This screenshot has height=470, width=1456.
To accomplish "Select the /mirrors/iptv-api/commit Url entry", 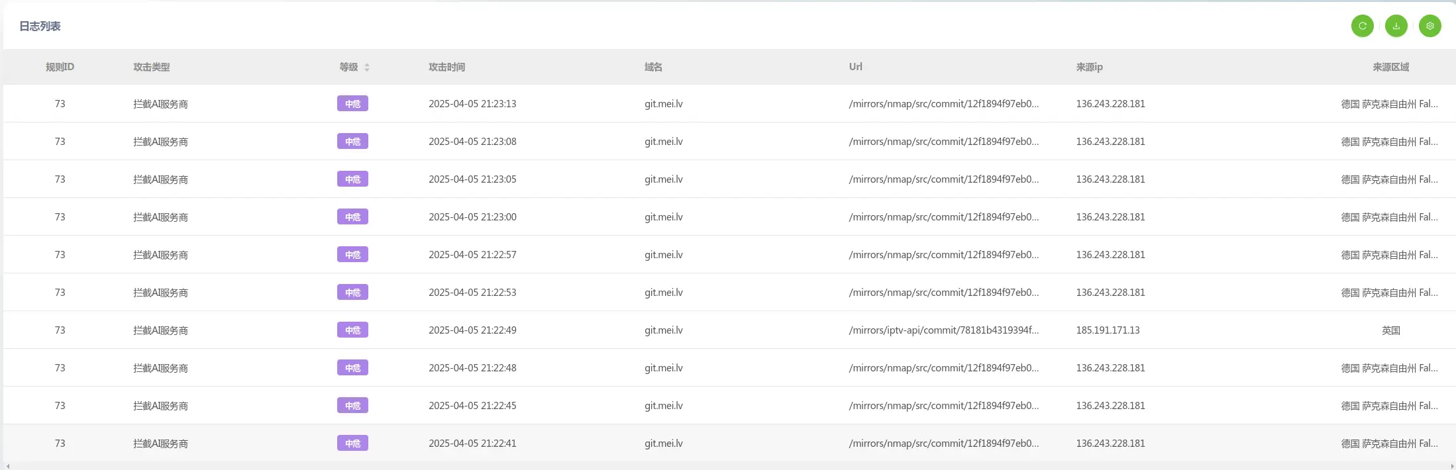I will coord(943,330).
